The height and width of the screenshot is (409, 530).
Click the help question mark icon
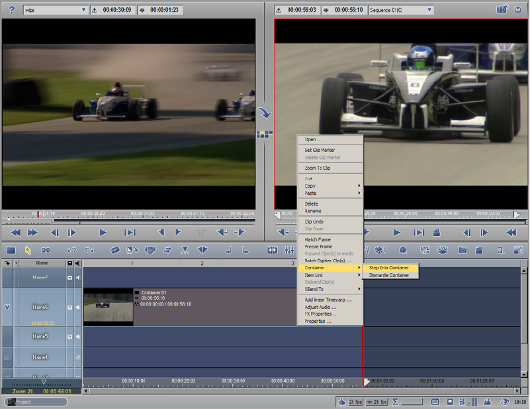[11, 10]
